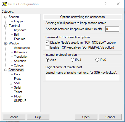This screenshot has height=122, width=125.
Task: Select the Logging category
Action: tap(19, 21)
